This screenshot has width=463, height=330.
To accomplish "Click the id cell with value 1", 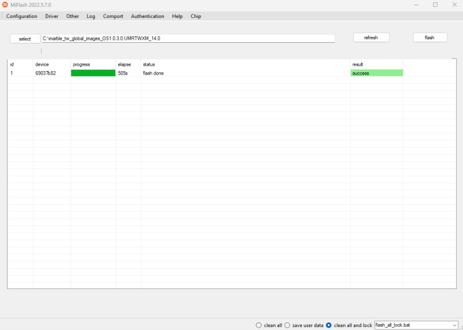I will (x=20, y=73).
